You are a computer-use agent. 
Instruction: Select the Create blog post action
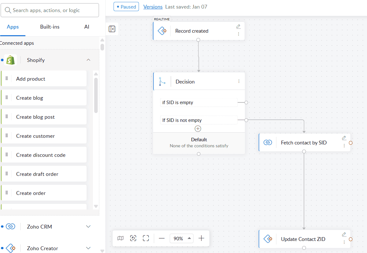(44, 117)
